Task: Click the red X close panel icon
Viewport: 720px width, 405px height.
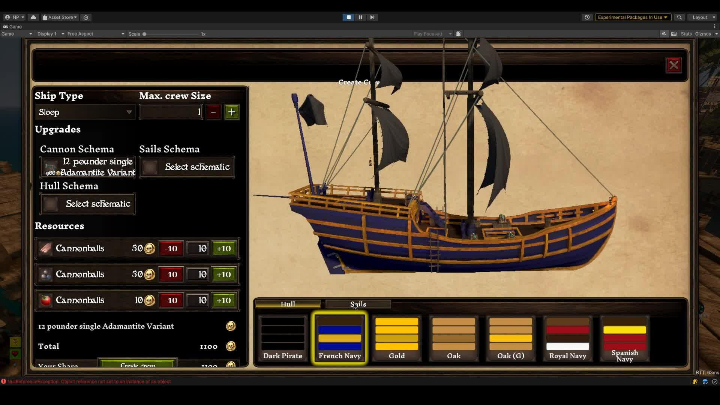Action: coord(673,65)
